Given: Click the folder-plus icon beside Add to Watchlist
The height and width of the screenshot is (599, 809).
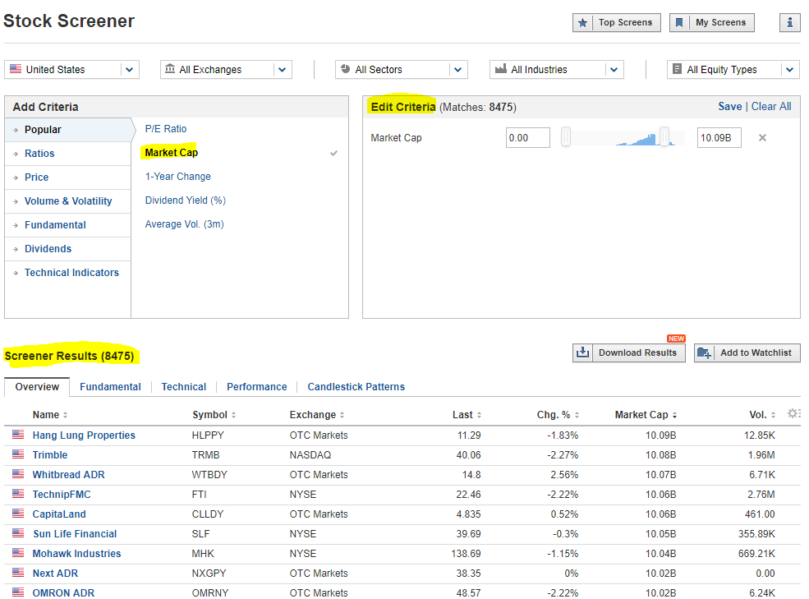Looking at the screenshot, I should (704, 353).
